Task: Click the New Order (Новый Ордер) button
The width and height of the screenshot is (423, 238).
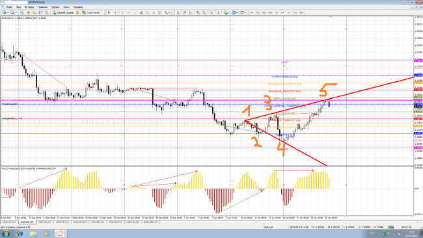Action: click(x=63, y=12)
